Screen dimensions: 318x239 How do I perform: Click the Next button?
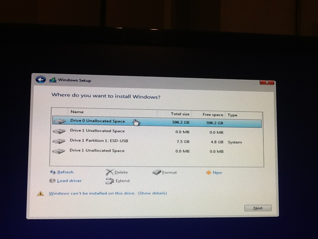click(x=258, y=208)
